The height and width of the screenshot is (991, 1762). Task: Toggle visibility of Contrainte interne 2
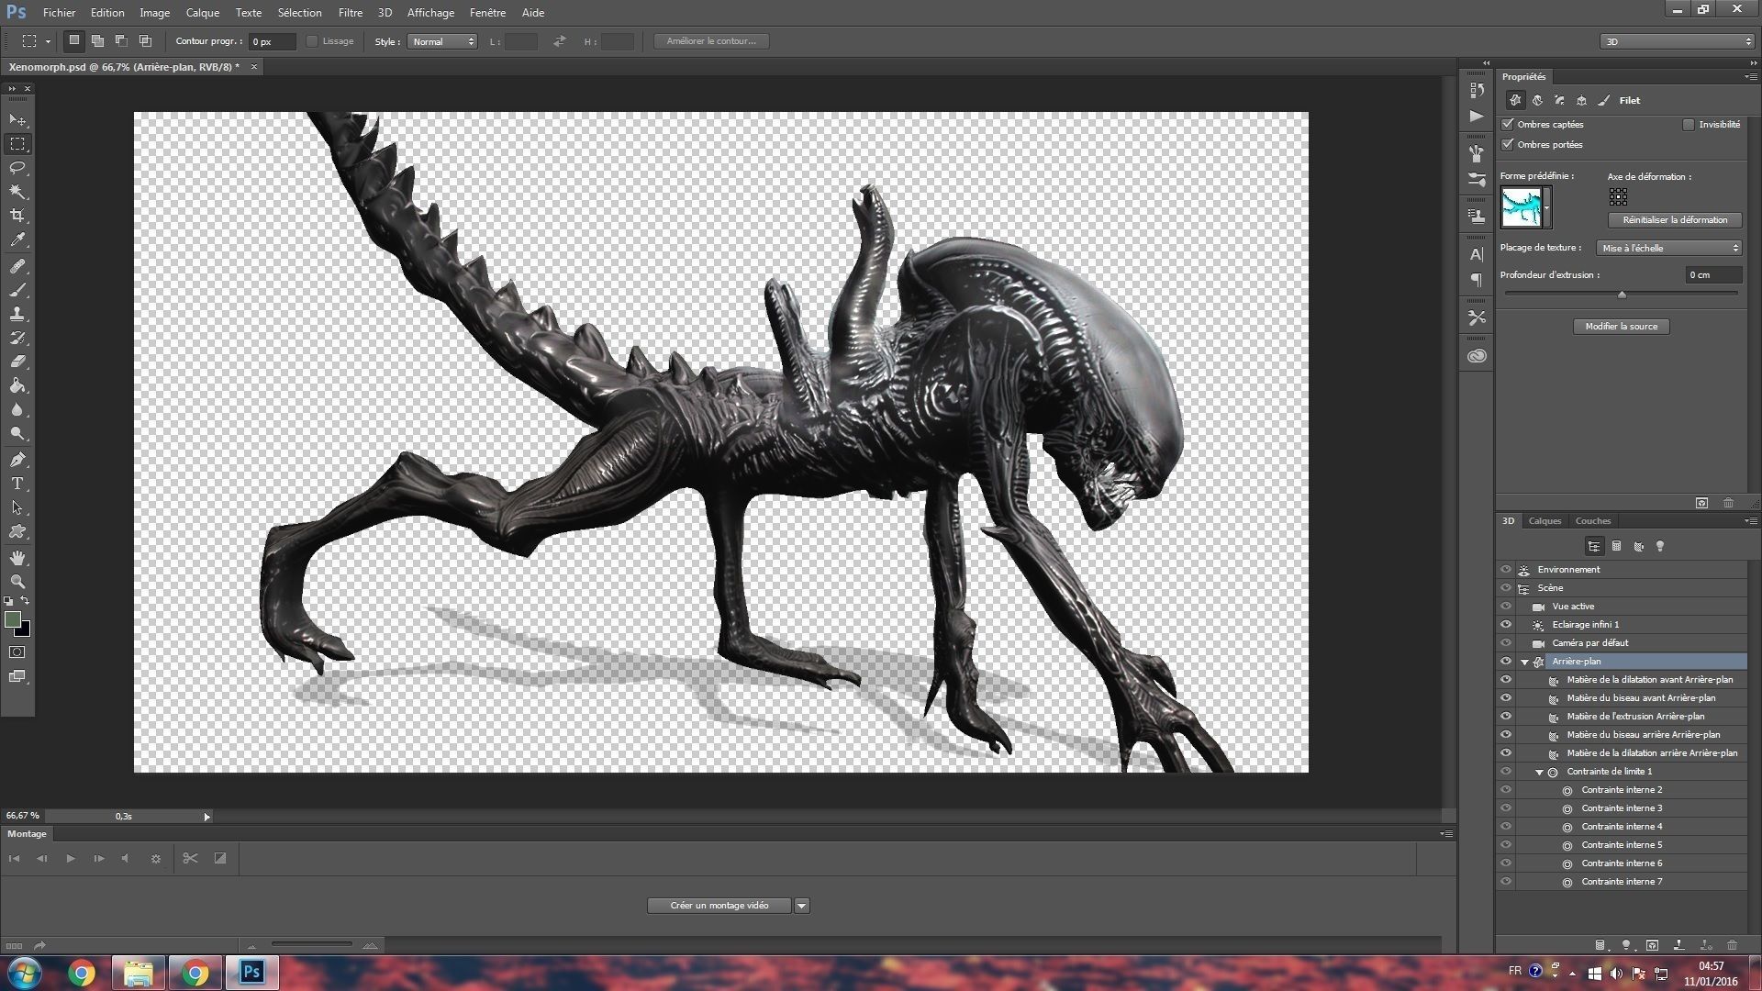1506,790
